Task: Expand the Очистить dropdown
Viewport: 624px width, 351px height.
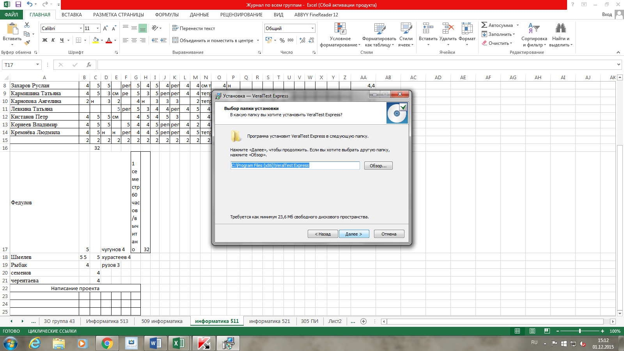Action: pyautogui.click(x=511, y=43)
